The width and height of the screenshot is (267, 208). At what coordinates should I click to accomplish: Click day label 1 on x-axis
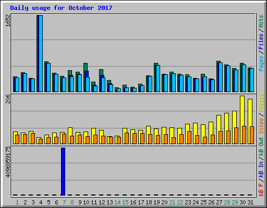click(17, 202)
